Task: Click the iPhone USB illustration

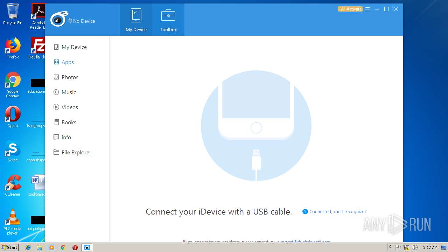Action: (256, 126)
